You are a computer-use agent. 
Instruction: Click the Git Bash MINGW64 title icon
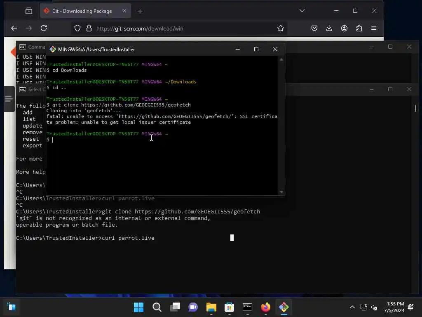click(52, 50)
